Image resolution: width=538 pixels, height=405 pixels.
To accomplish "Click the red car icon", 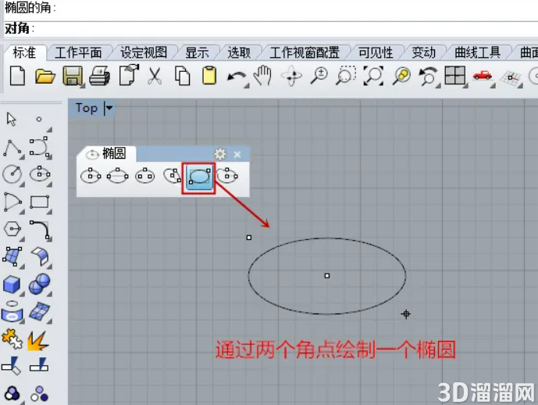I will (x=483, y=75).
